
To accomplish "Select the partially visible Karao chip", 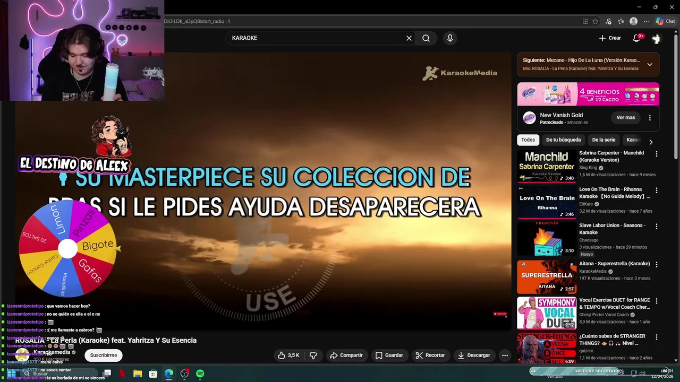I will pos(633,140).
